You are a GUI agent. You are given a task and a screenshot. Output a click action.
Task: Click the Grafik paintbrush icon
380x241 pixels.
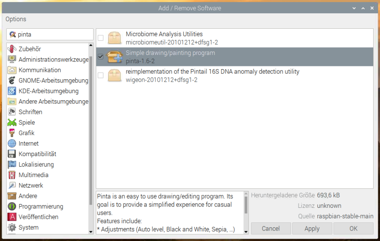(12, 133)
